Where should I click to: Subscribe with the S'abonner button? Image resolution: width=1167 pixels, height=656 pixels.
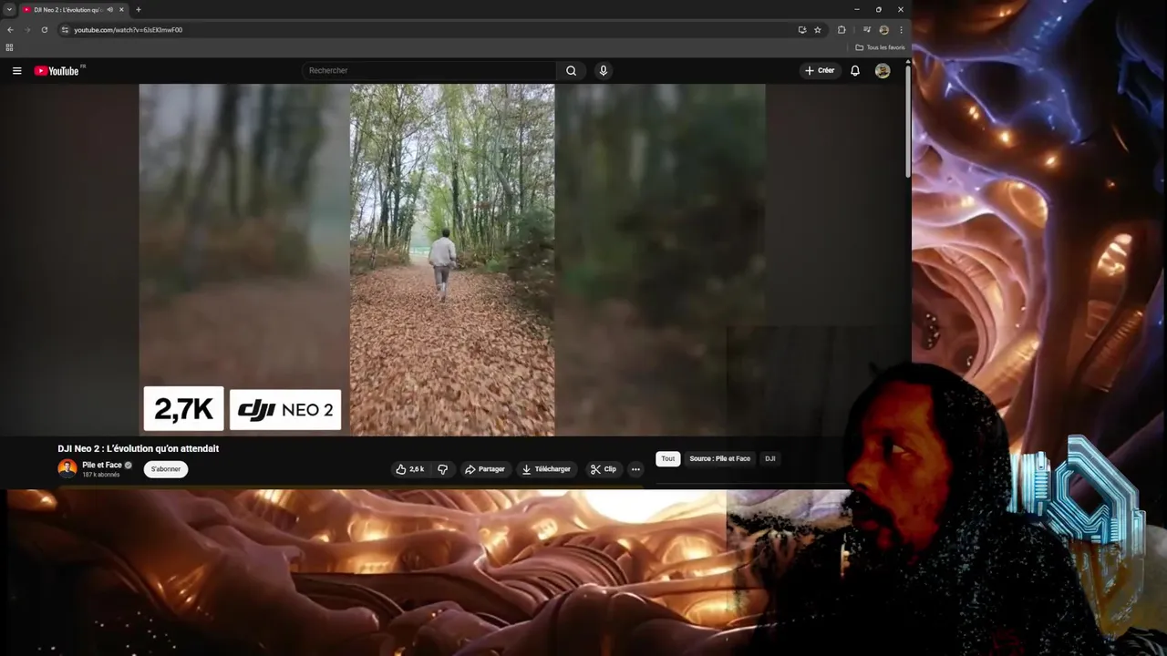pos(166,469)
